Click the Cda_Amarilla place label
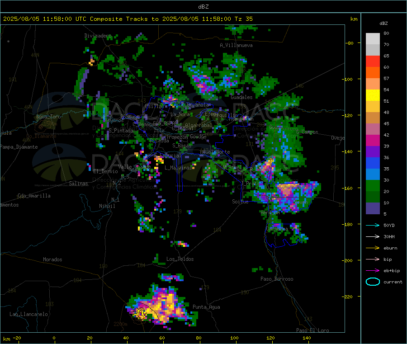Viewport: 407px width, 344px height. click(x=34, y=196)
